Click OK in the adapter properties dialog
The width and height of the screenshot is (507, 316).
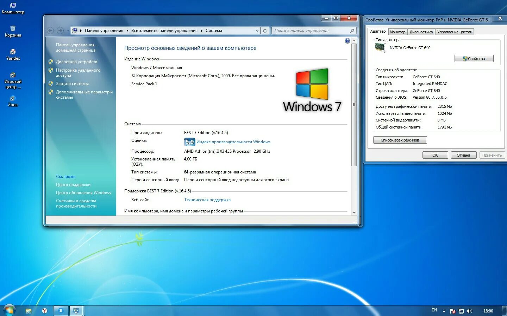click(435, 155)
